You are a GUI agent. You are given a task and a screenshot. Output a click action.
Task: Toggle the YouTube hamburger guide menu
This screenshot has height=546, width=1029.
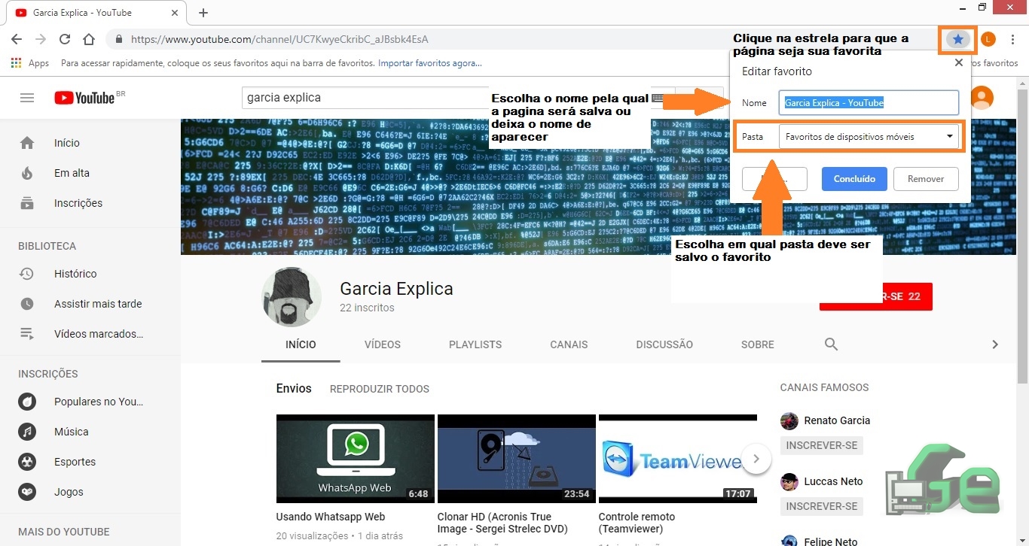27,98
